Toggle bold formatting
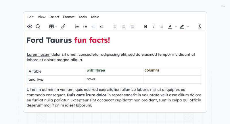This screenshot has width=230, height=124. click(145, 26)
